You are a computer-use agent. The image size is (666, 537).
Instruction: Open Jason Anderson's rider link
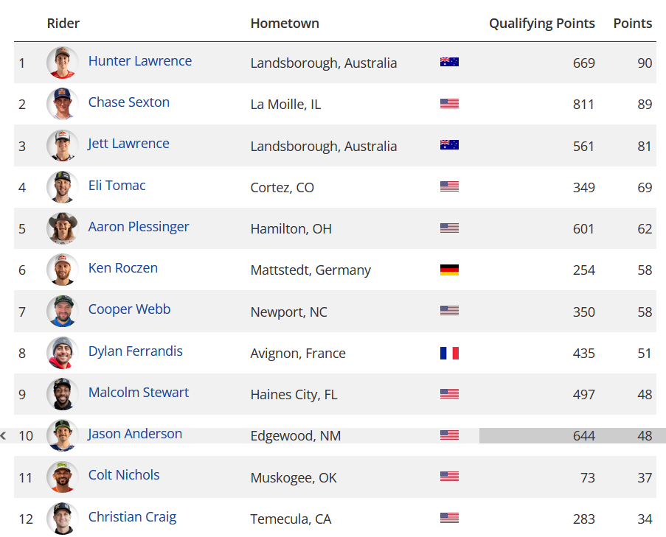click(x=135, y=434)
